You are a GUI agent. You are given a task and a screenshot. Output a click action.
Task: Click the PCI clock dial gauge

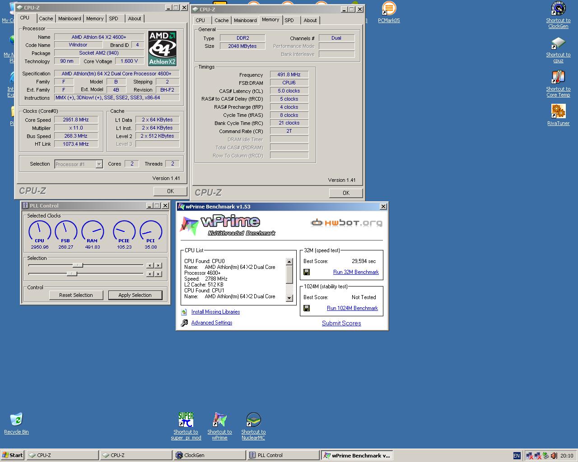point(151,231)
